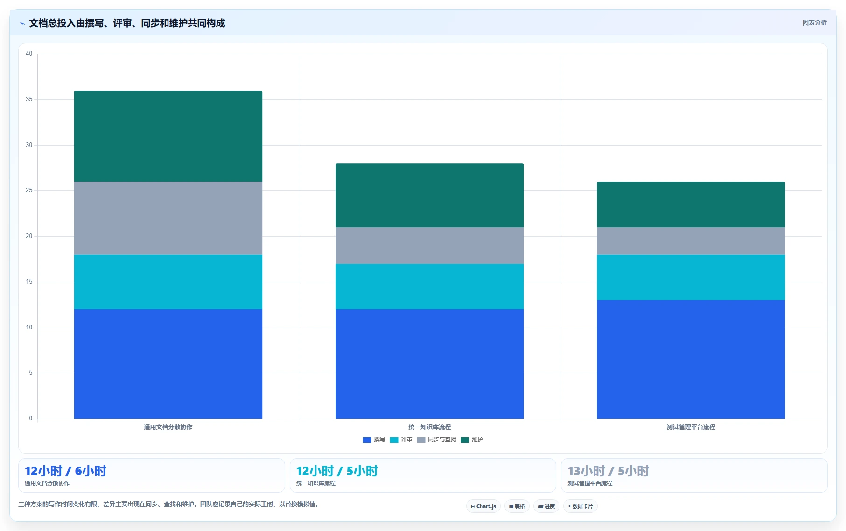Click the 评审 segment of 统一知识库流程 bar

pyautogui.click(x=429, y=286)
